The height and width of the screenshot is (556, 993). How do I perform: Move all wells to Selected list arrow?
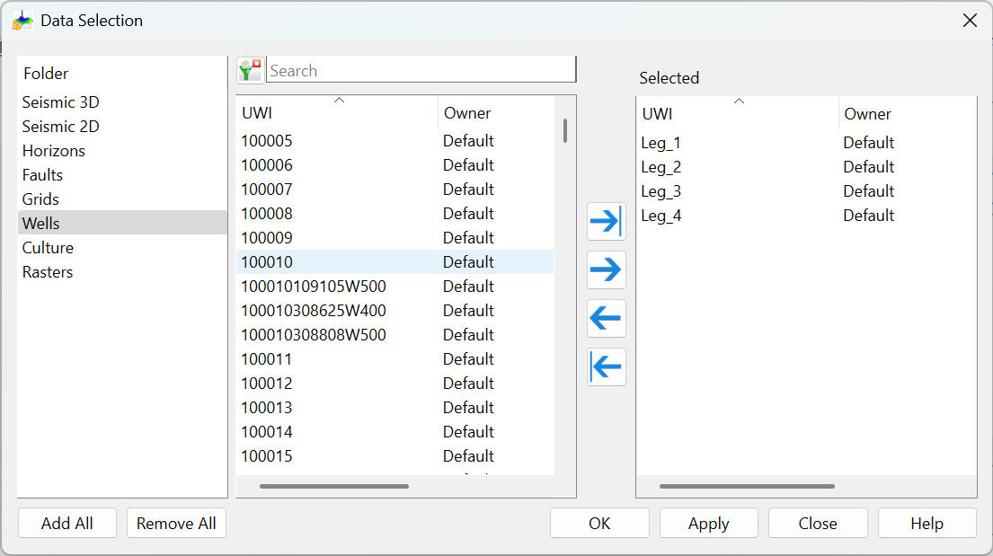click(606, 221)
